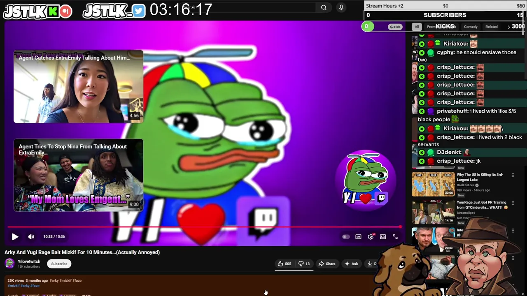This screenshot has width=527, height=296.
Task: Click the SUBSCRIBERS goal bar overlay
Action: (445, 15)
